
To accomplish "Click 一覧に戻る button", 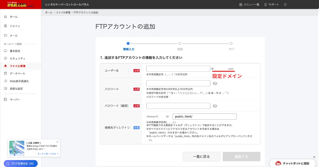I will coord(201,157).
